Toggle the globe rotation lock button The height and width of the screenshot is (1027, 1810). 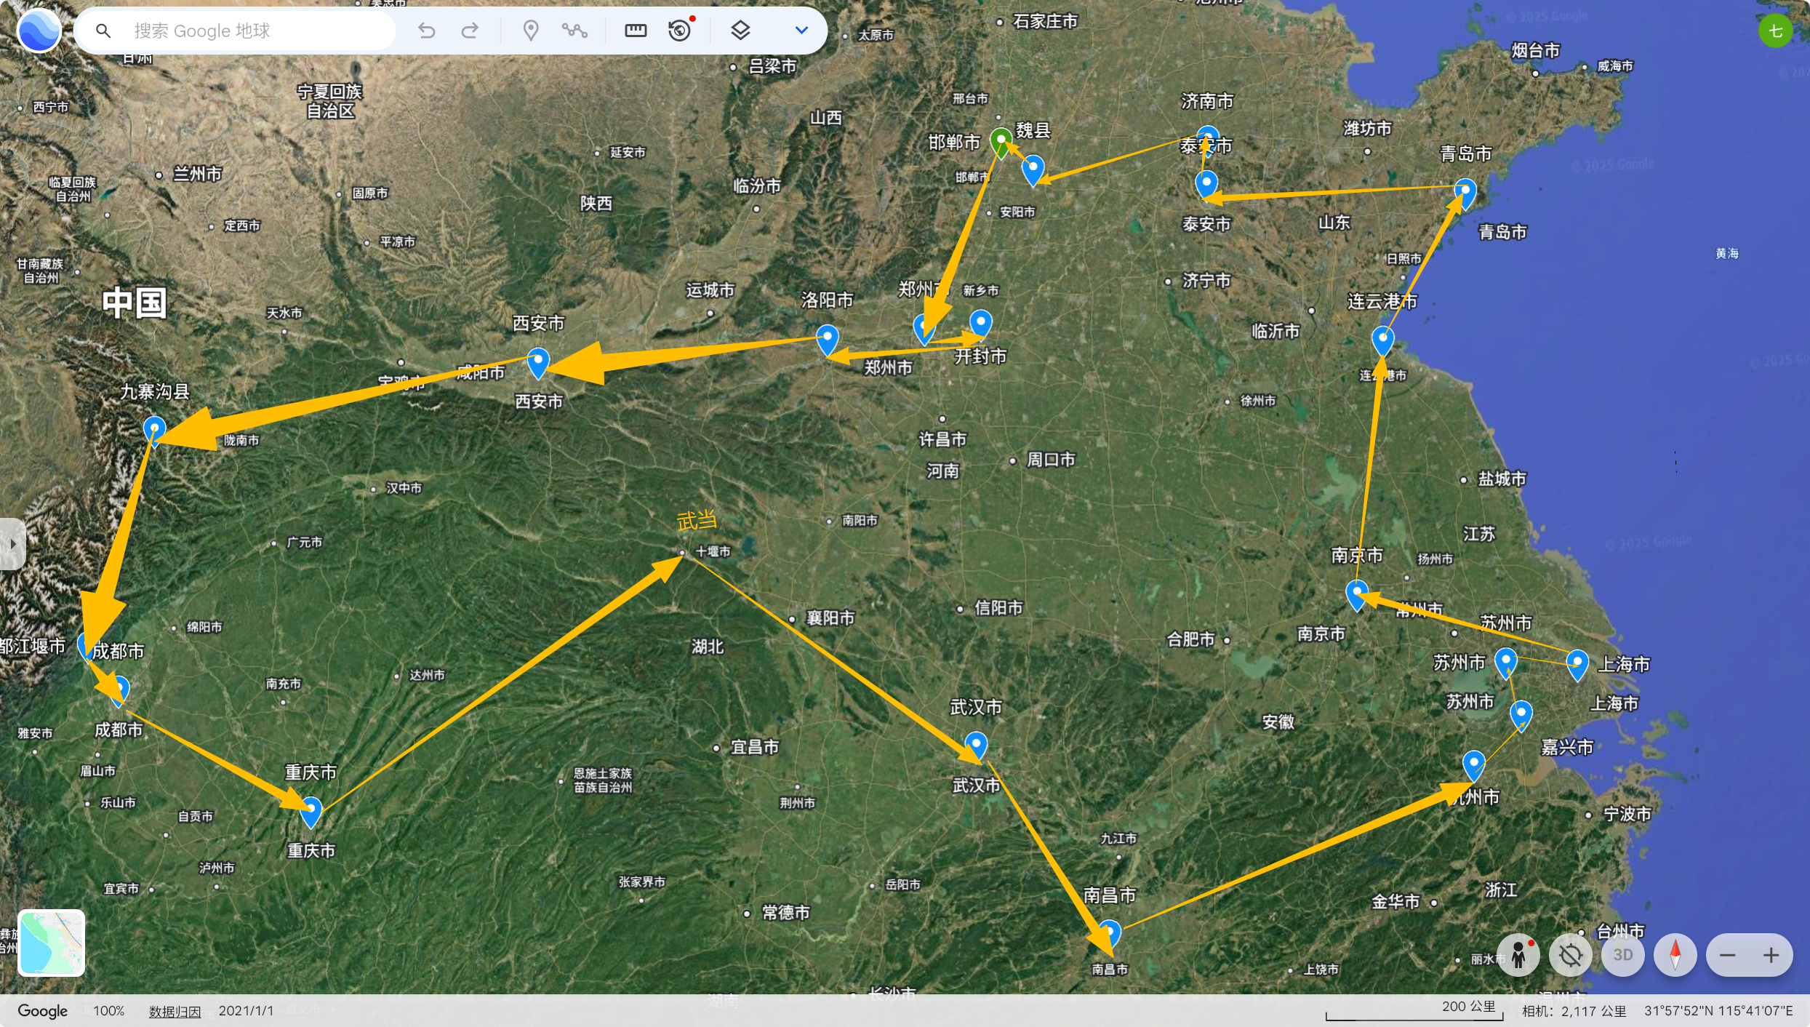tap(1571, 954)
